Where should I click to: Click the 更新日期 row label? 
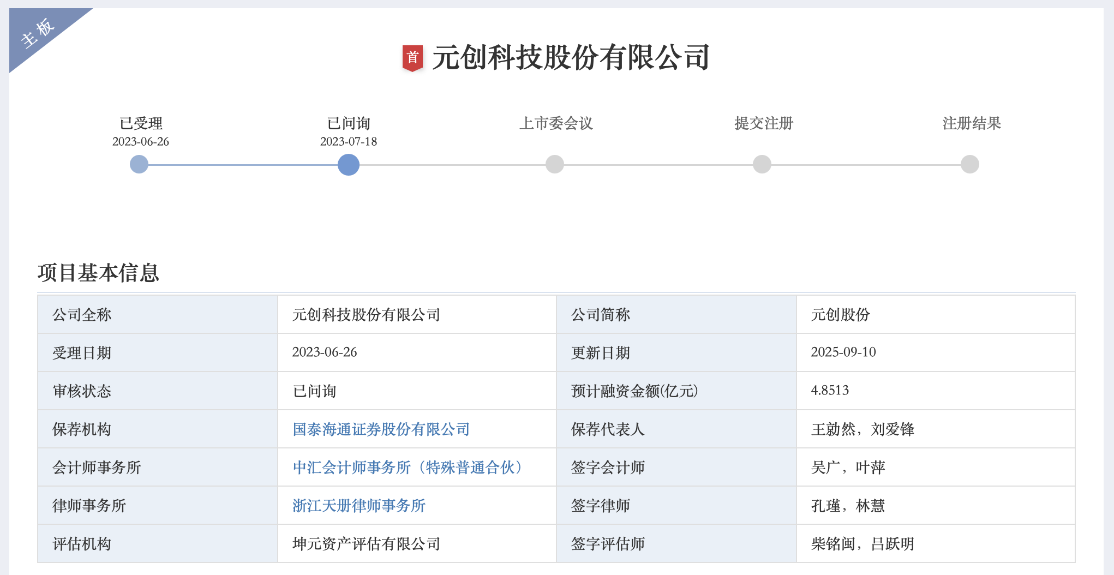(x=601, y=353)
